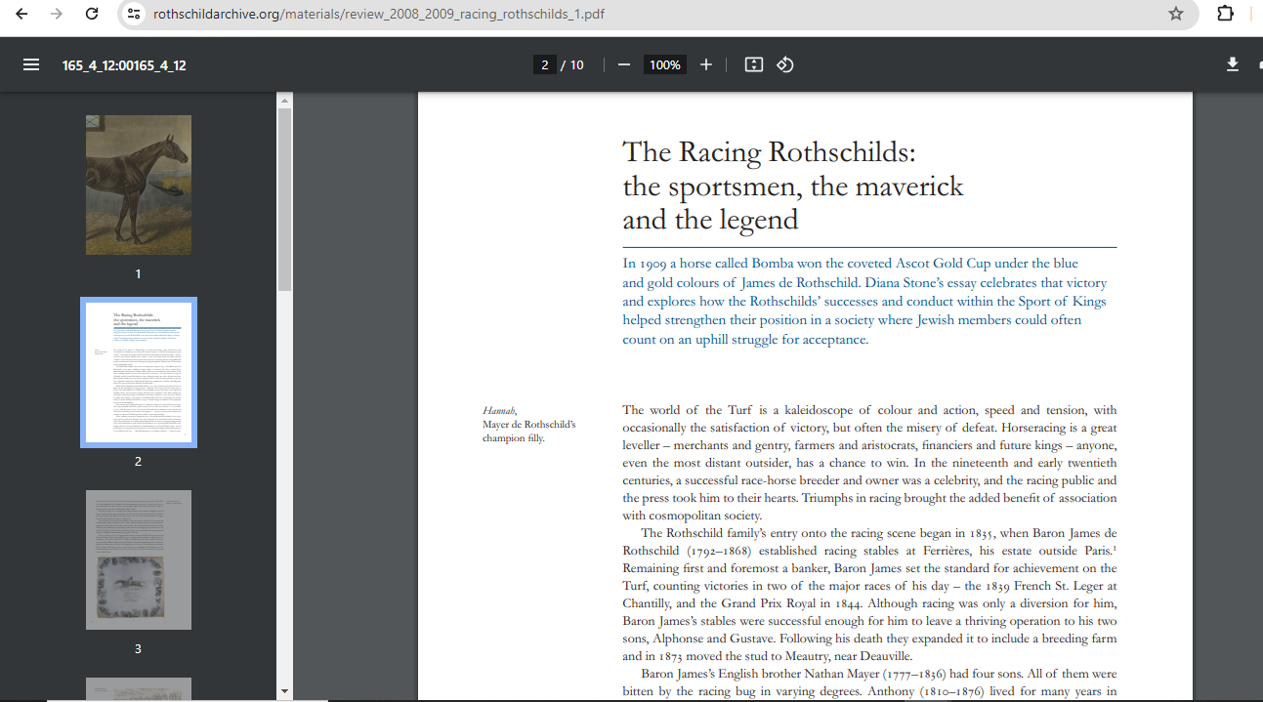
Task: Click the 100% zoom level field
Action: pyautogui.click(x=665, y=65)
